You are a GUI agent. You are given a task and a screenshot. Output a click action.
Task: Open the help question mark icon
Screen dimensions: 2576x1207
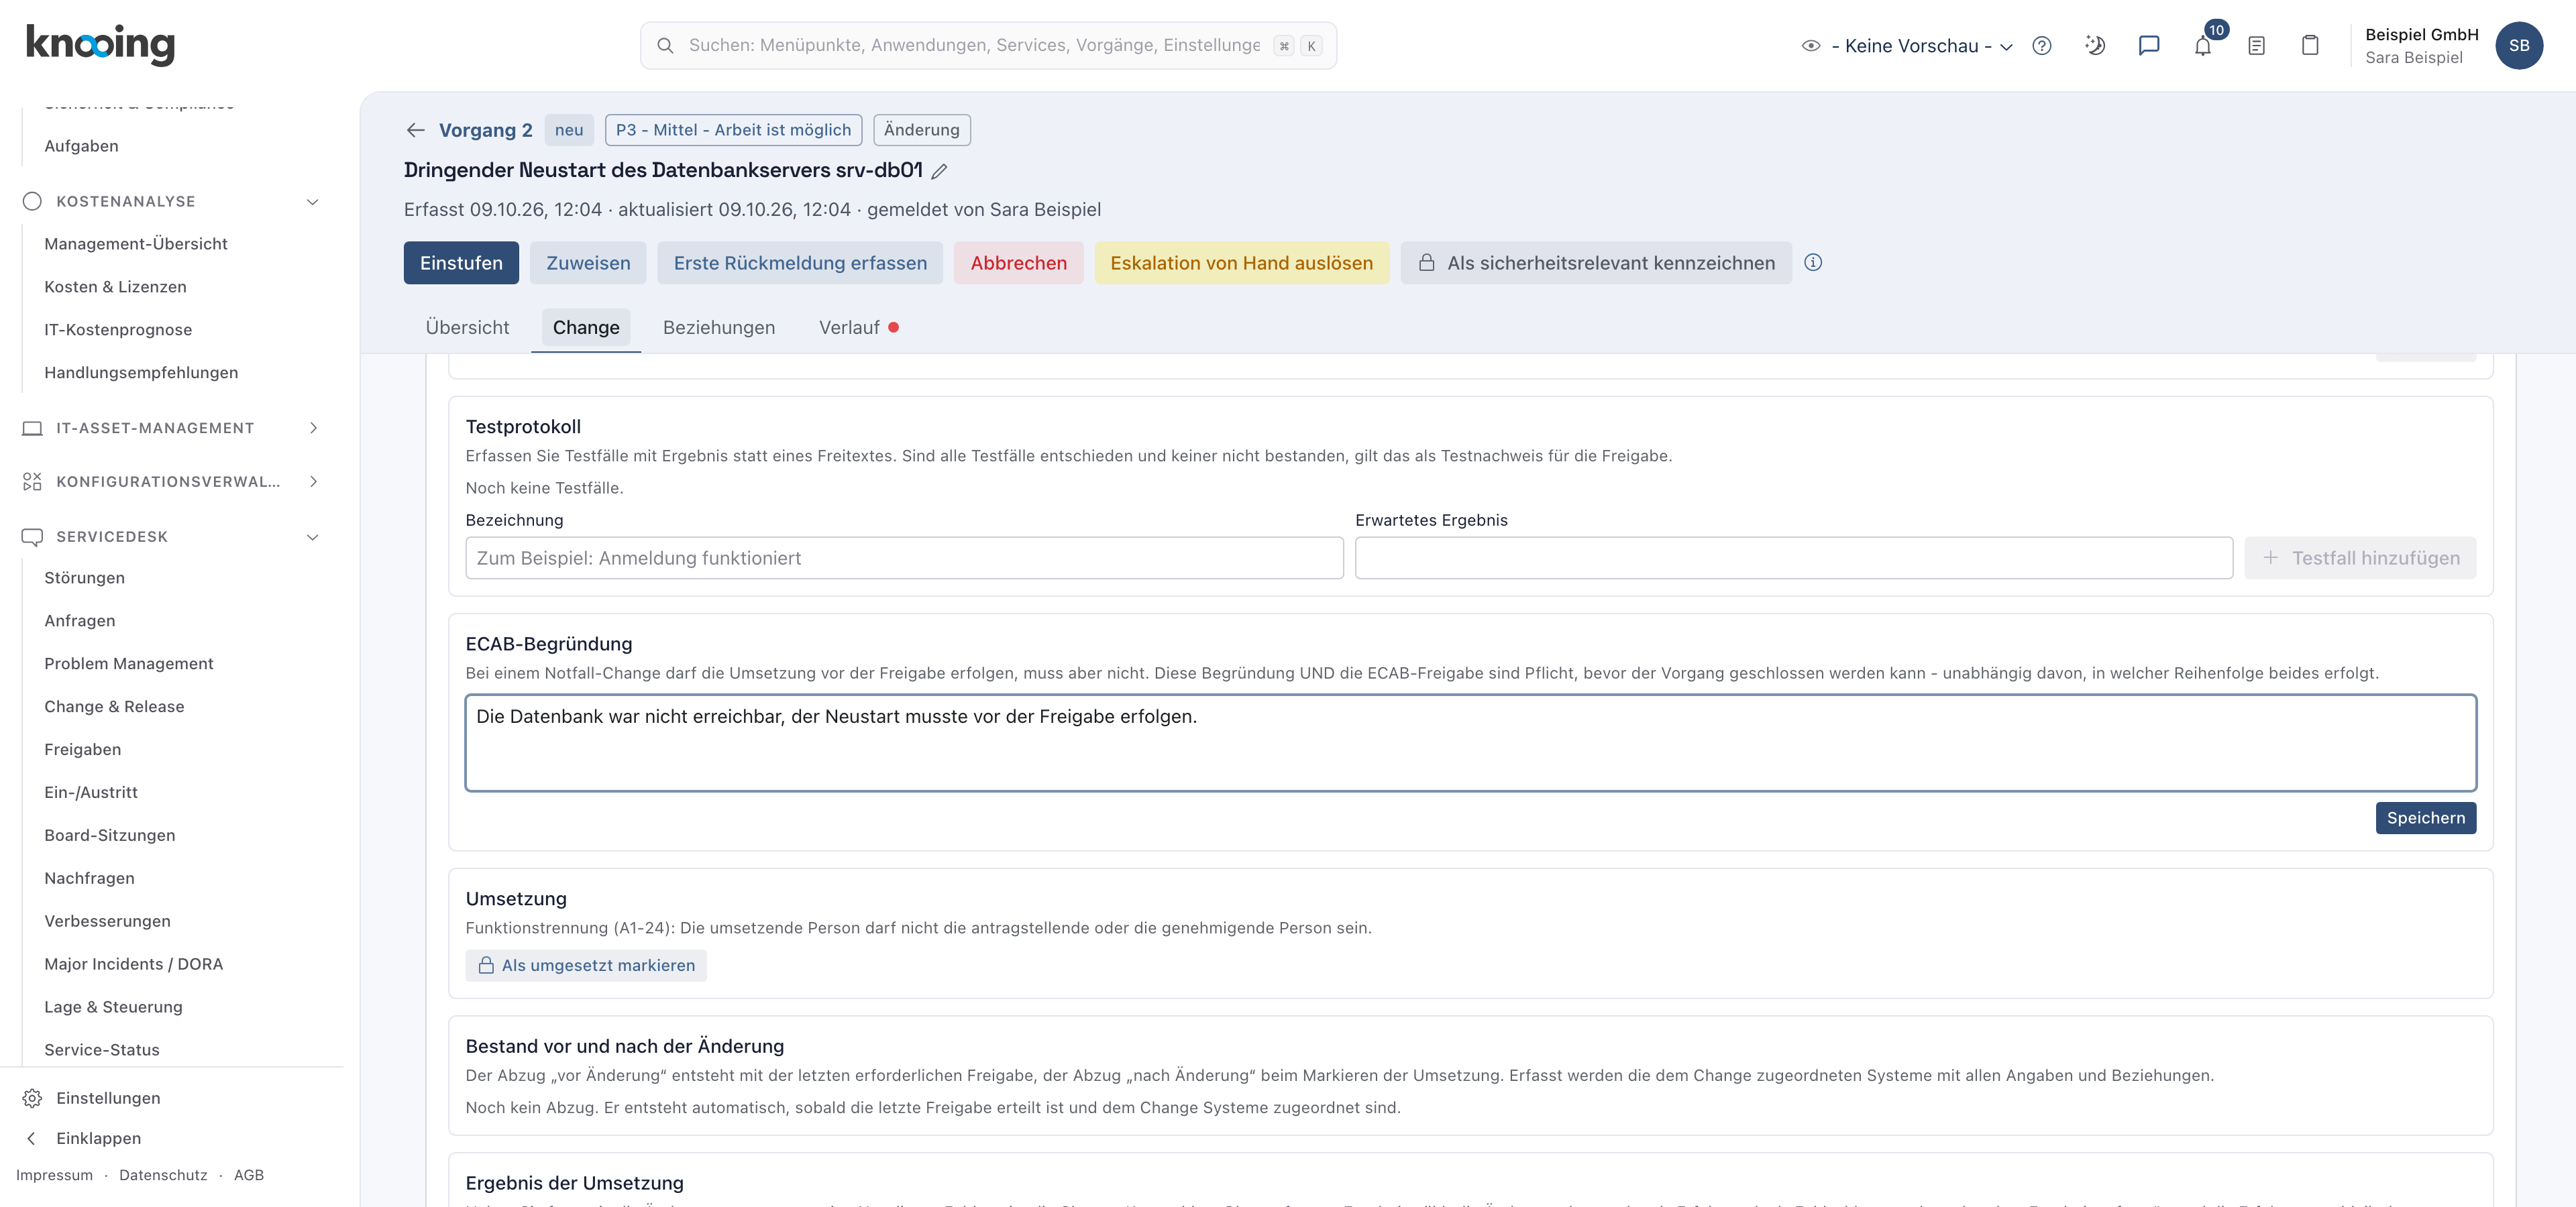(x=2042, y=45)
